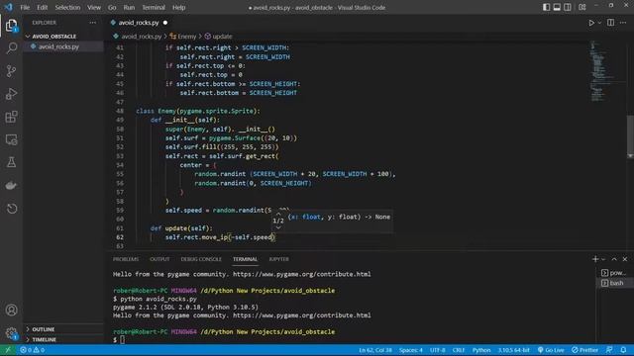The image size is (634, 356).
Task: Maximize the panel with the up chevron
Action: coord(614,259)
